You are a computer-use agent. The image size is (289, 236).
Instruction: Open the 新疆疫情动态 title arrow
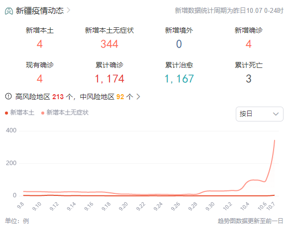tap(68, 10)
